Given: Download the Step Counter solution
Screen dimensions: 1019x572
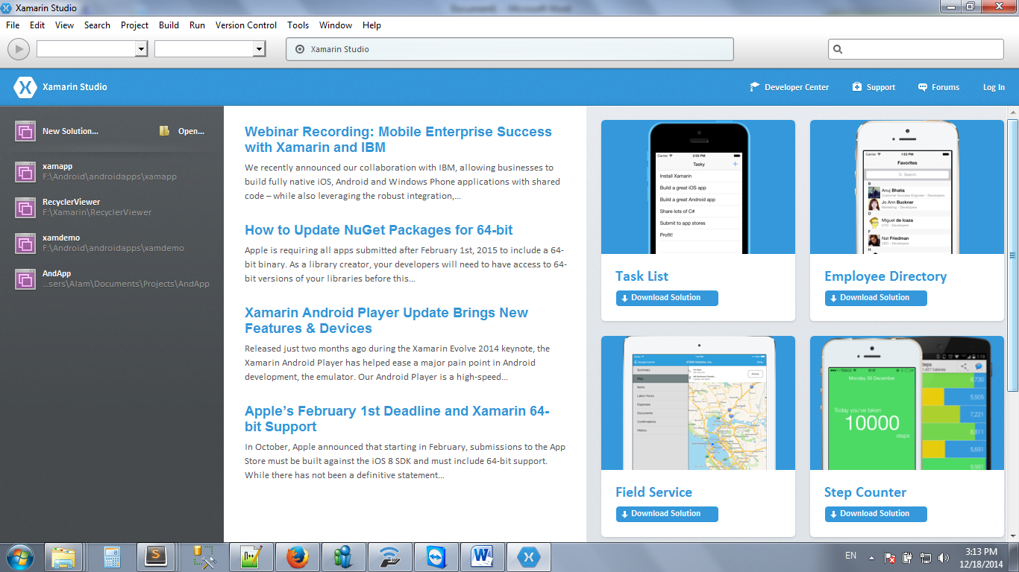Looking at the screenshot, I should click(876, 514).
